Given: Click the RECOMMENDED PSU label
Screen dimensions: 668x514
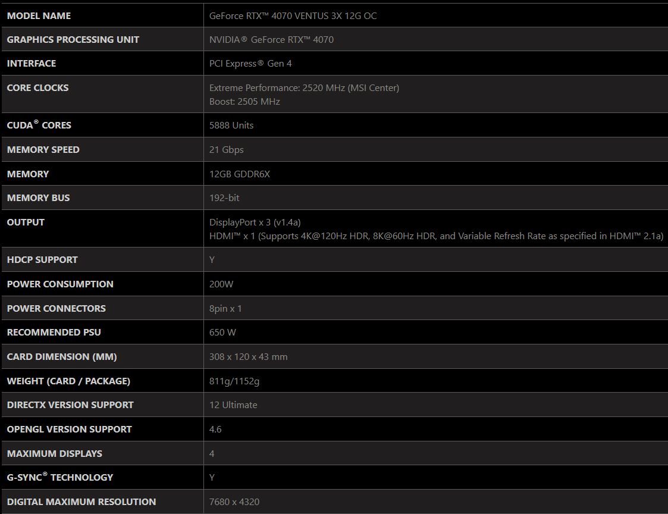Looking at the screenshot, I should [54, 333].
